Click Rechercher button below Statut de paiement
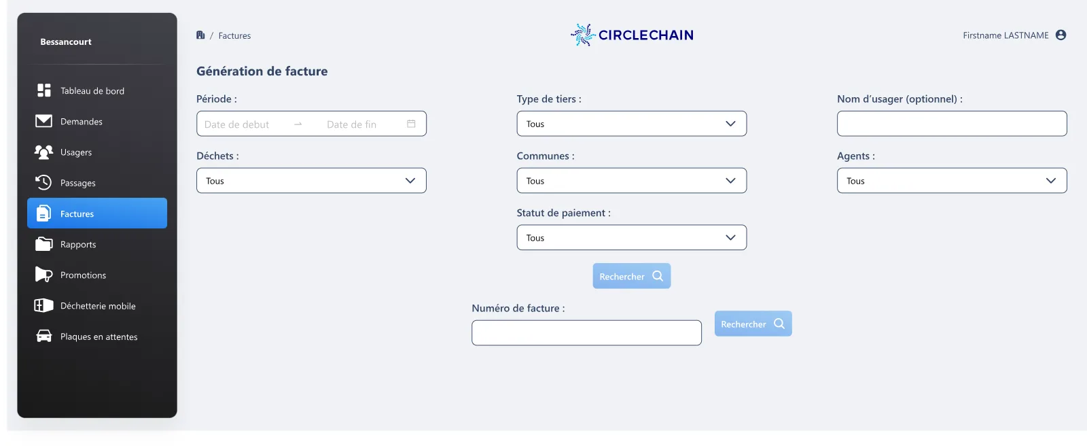This screenshot has height=448, width=1087. click(631, 276)
